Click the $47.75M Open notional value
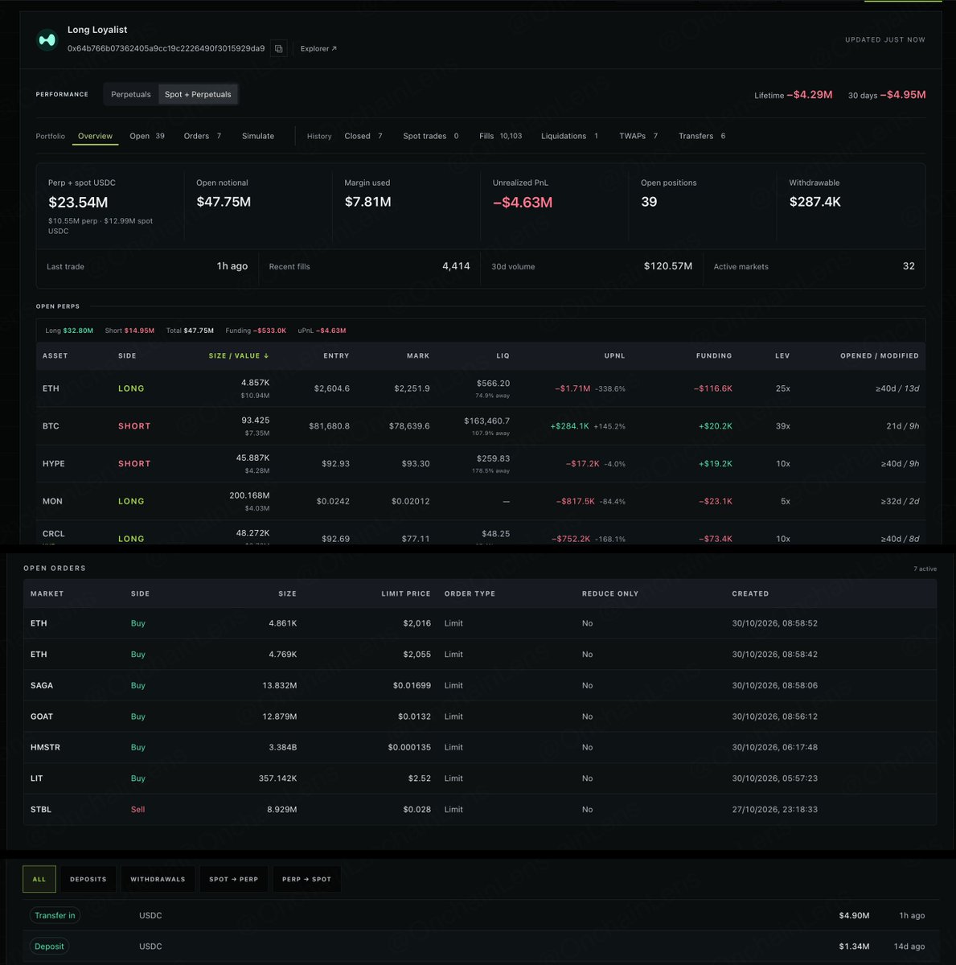This screenshot has width=956, height=965. [x=224, y=202]
